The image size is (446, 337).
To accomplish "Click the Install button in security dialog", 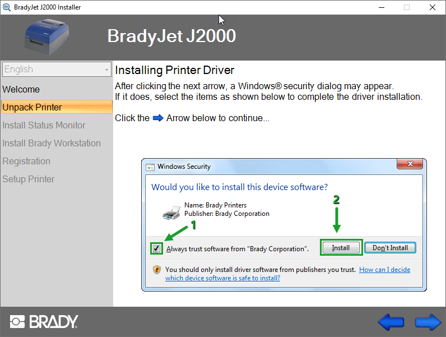I will tap(341, 248).
